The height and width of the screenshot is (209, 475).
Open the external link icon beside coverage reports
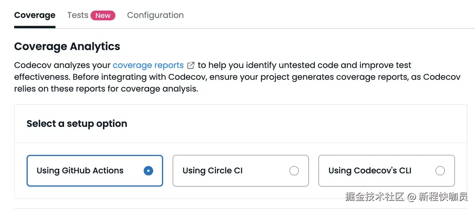coord(191,65)
